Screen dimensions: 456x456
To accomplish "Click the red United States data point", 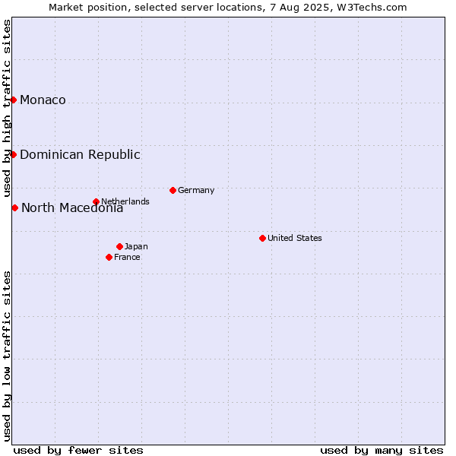I will (263, 238).
